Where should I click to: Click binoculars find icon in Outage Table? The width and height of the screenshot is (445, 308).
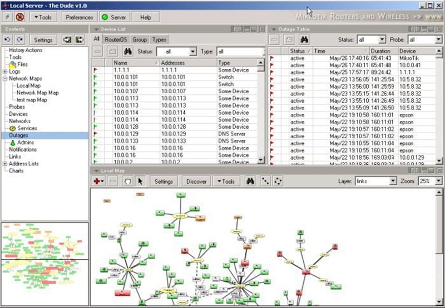(304, 40)
